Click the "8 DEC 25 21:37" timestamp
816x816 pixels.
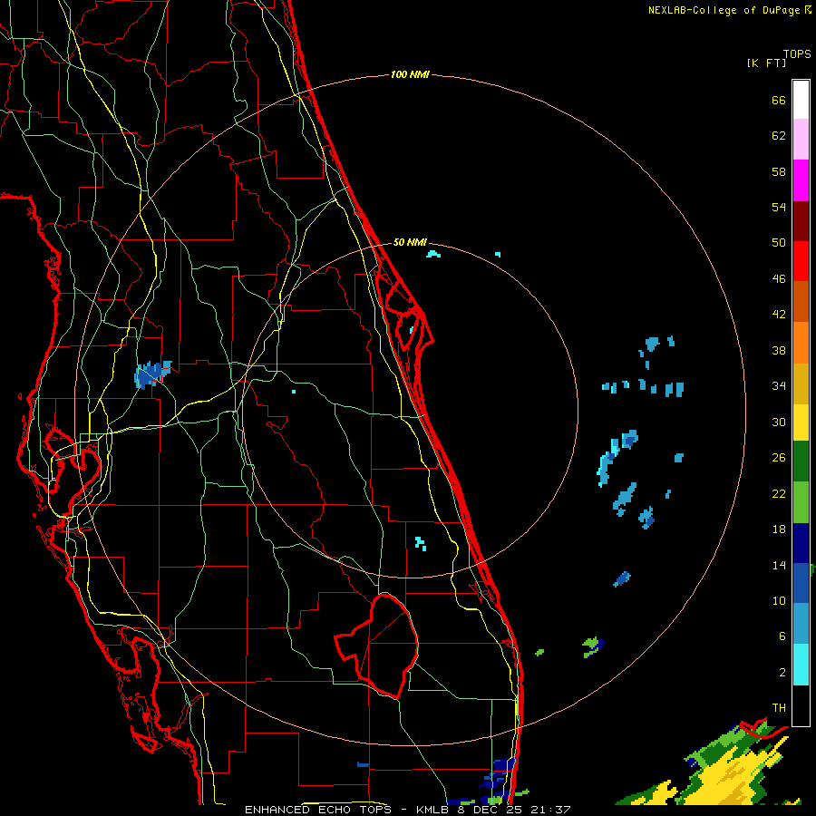(514, 810)
